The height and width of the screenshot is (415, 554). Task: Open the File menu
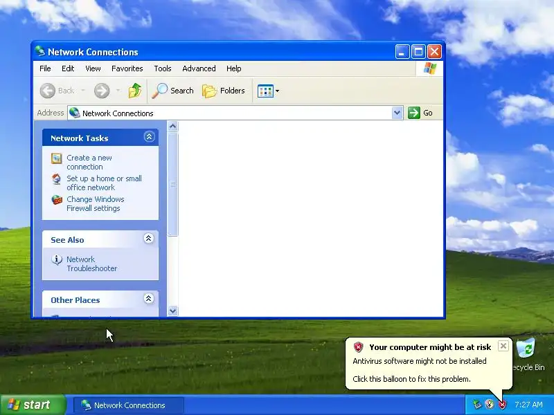point(45,68)
